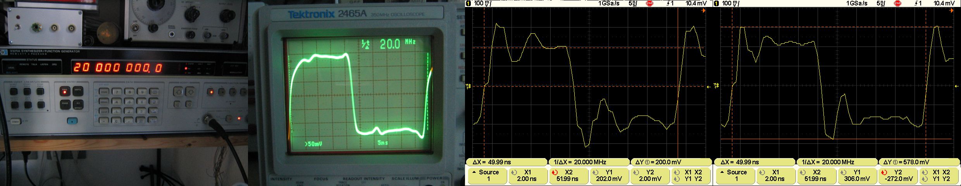This screenshot has width=961, height=186.
Task: Click the number 3 key on the DATA keypad
Action: pos(141,111)
